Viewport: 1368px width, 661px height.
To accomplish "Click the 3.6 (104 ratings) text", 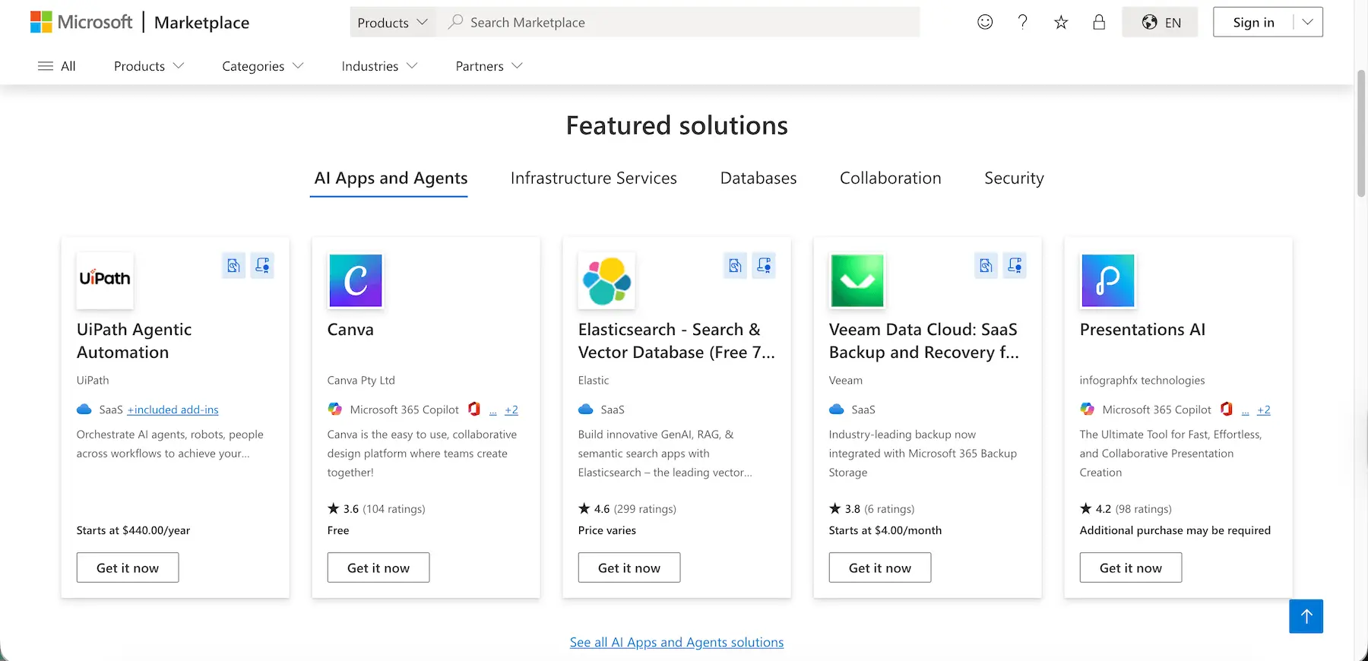I will click(376, 508).
